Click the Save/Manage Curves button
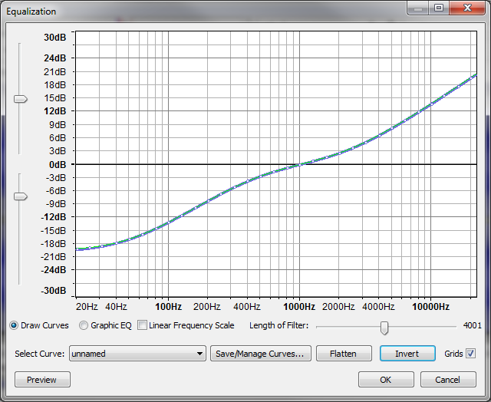 pos(261,354)
